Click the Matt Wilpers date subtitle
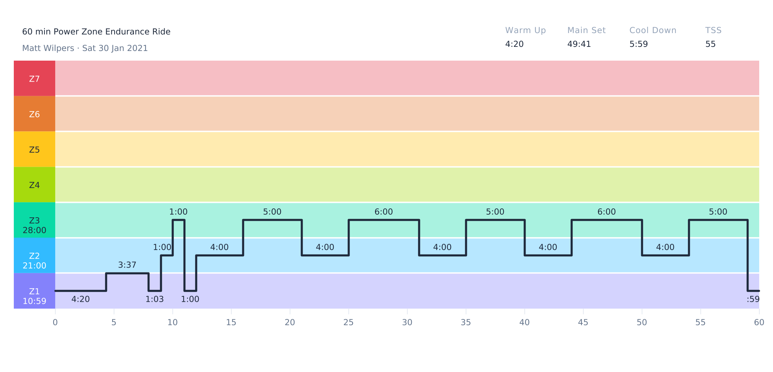The height and width of the screenshot is (372, 773). click(85, 48)
